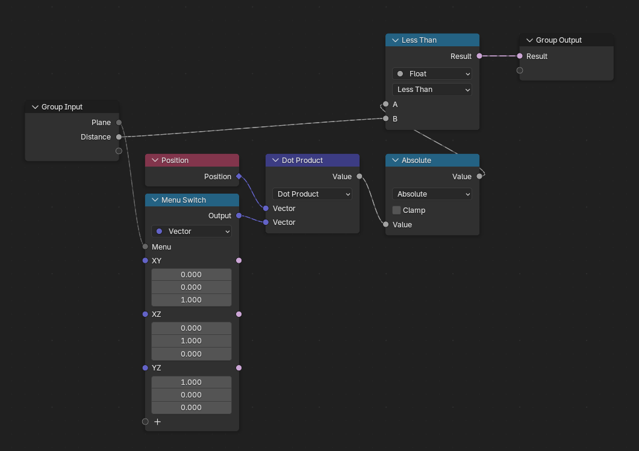Click the XZ field showing 1.000
This screenshot has width=639, height=451.
[192, 341]
